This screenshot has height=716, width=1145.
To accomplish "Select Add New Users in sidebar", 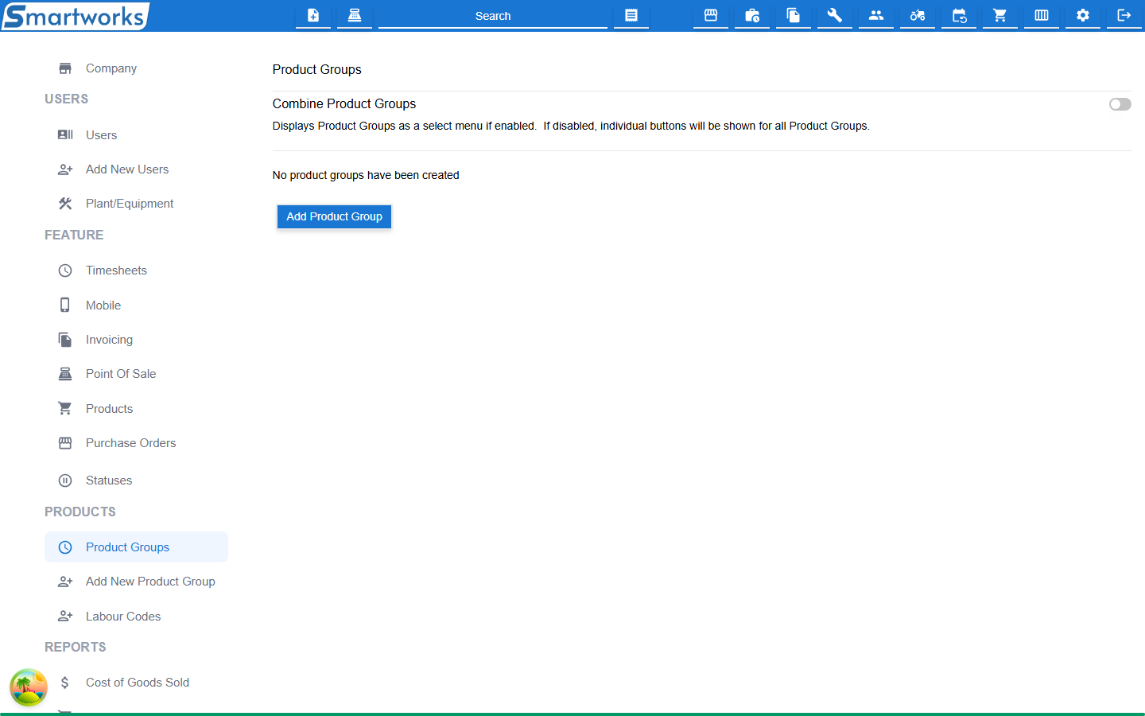I will click(136, 169).
